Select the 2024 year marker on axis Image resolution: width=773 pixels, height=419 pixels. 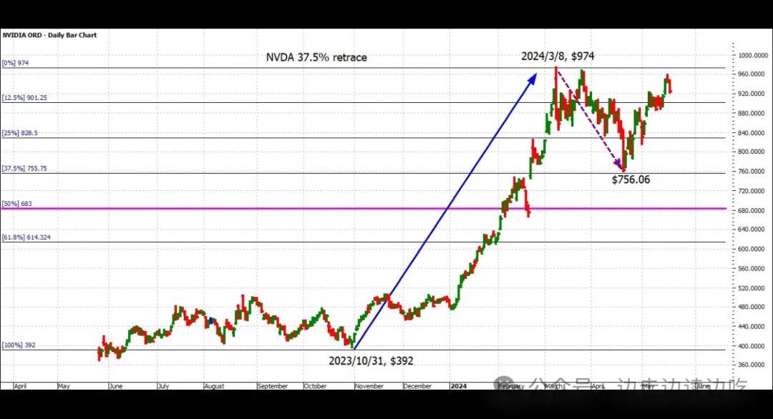click(x=458, y=386)
